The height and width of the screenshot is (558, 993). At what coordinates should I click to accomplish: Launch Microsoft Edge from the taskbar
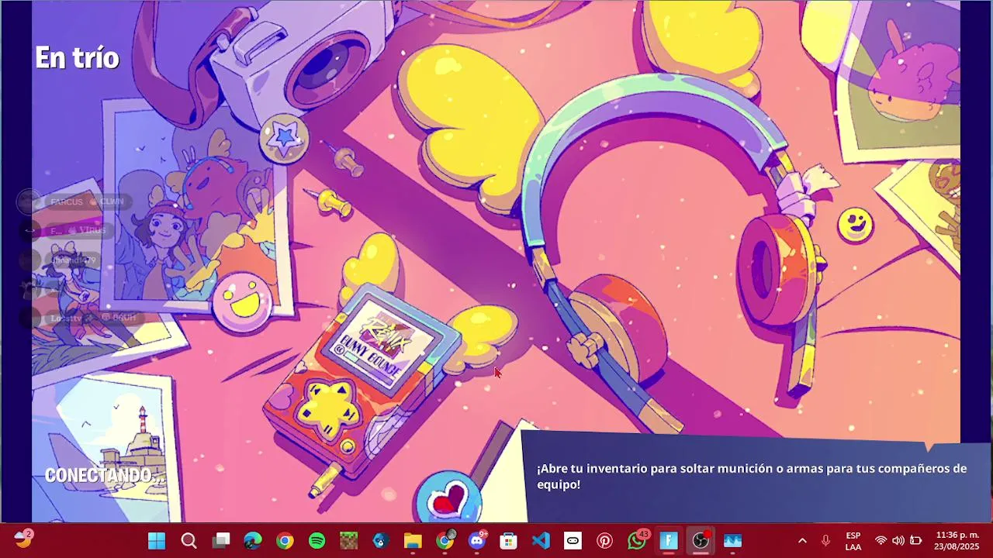click(x=253, y=540)
